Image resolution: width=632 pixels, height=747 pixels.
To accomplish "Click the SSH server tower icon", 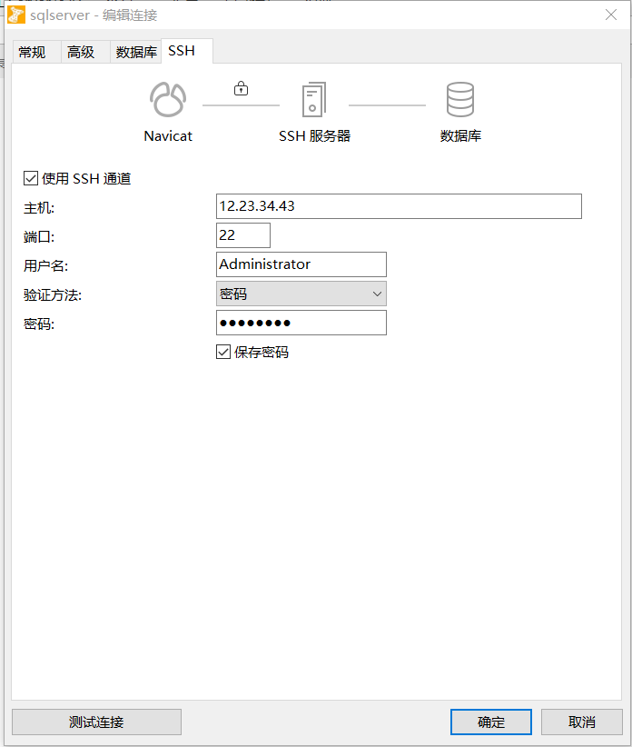I will [x=314, y=100].
